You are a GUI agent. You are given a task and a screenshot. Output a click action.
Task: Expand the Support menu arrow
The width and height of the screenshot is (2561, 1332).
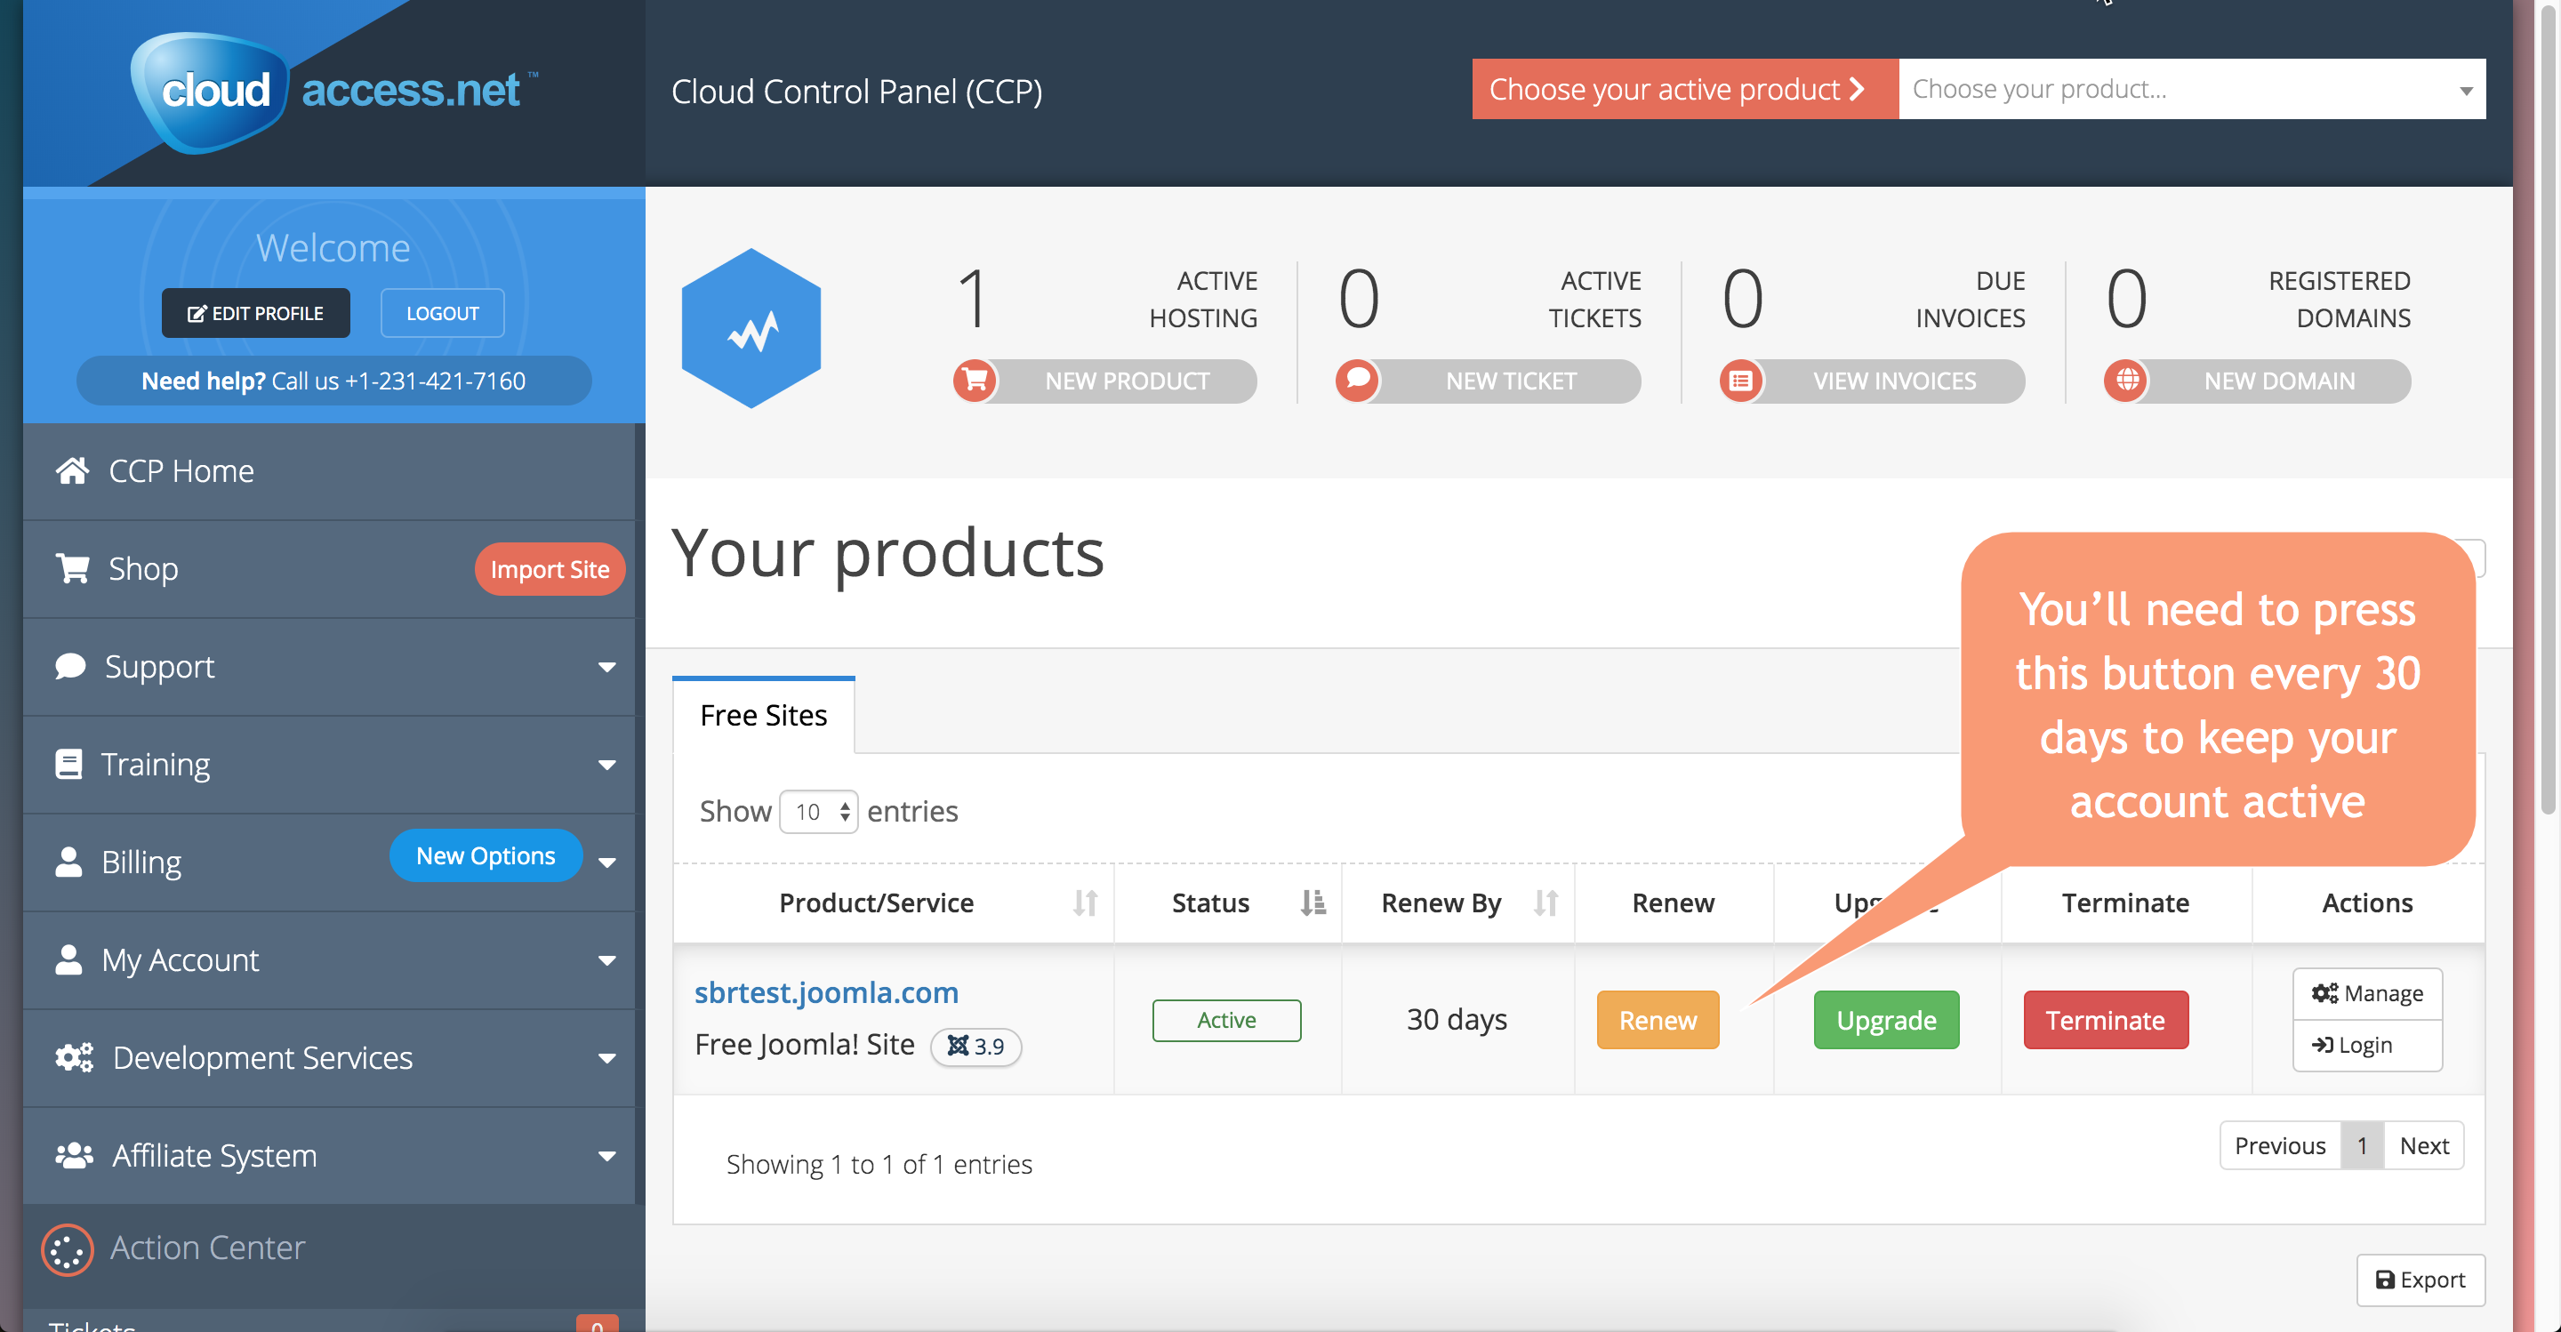[x=606, y=667]
